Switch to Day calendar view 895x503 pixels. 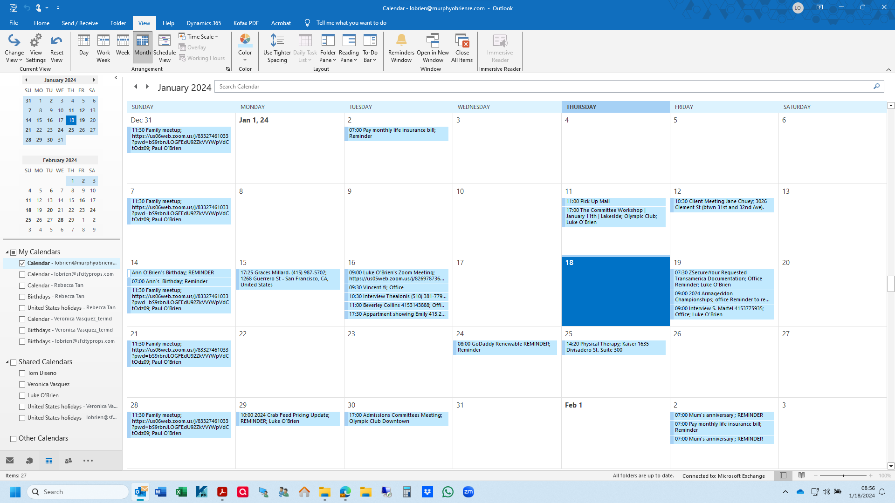[x=83, y=47]
